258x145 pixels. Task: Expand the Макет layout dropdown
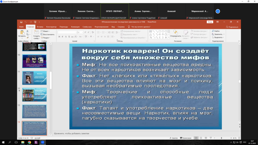(x=45, y=31)
